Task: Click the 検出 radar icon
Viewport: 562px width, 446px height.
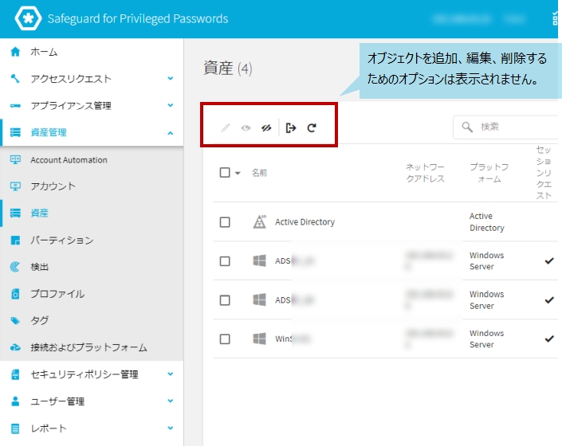Action: click(x=15, y=267)
